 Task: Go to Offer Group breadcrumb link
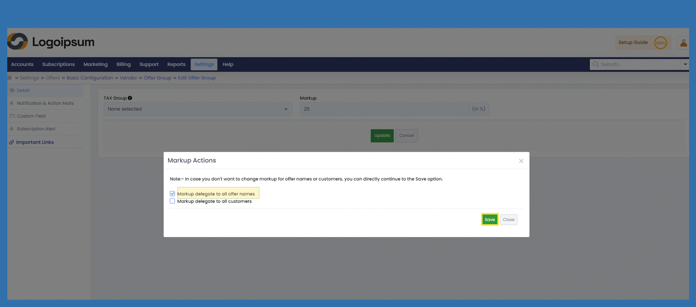[157, 78]
